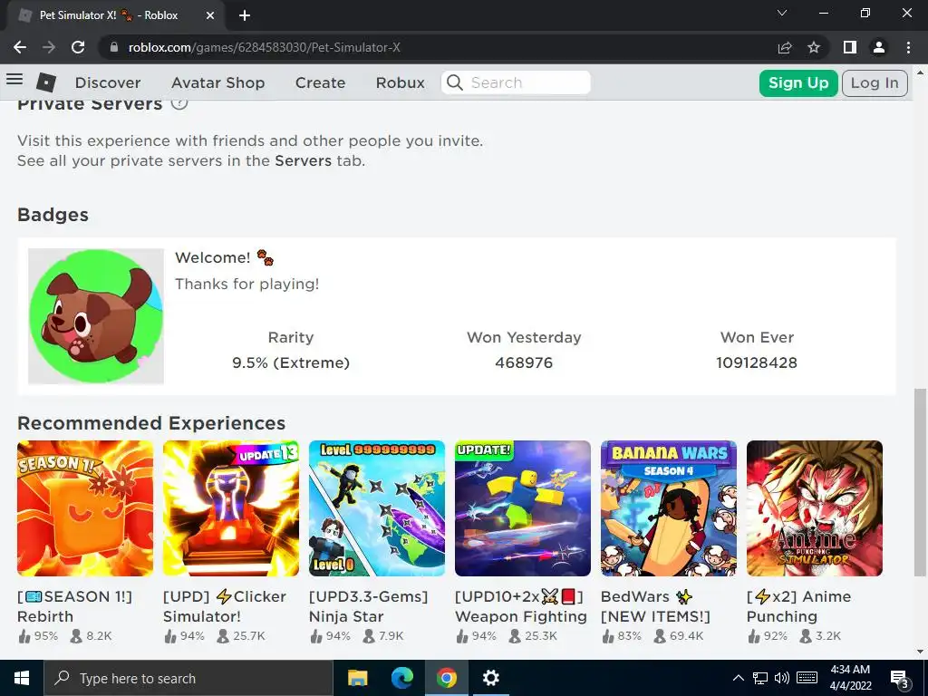Screen dimensions: 928x696
Task: Open the Avatar Shop menu item
Action: (217, 82)
